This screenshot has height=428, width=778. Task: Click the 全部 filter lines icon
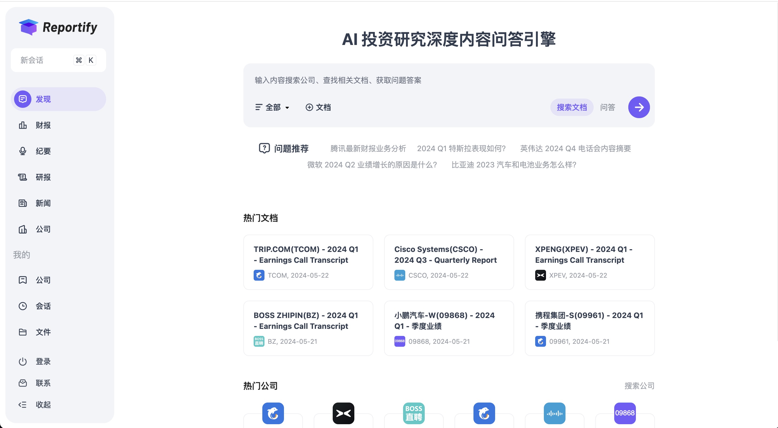pos(259,107)
